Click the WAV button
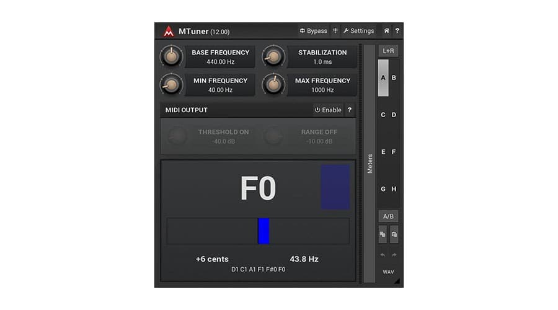This screenshot has height=310, width=558. 388,272
